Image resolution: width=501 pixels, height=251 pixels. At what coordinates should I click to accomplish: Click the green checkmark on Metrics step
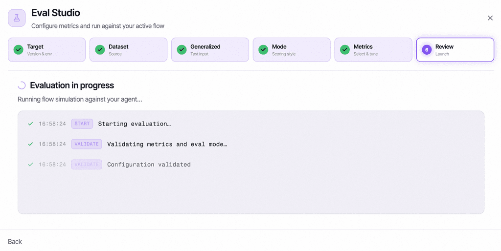pos(345,50)
